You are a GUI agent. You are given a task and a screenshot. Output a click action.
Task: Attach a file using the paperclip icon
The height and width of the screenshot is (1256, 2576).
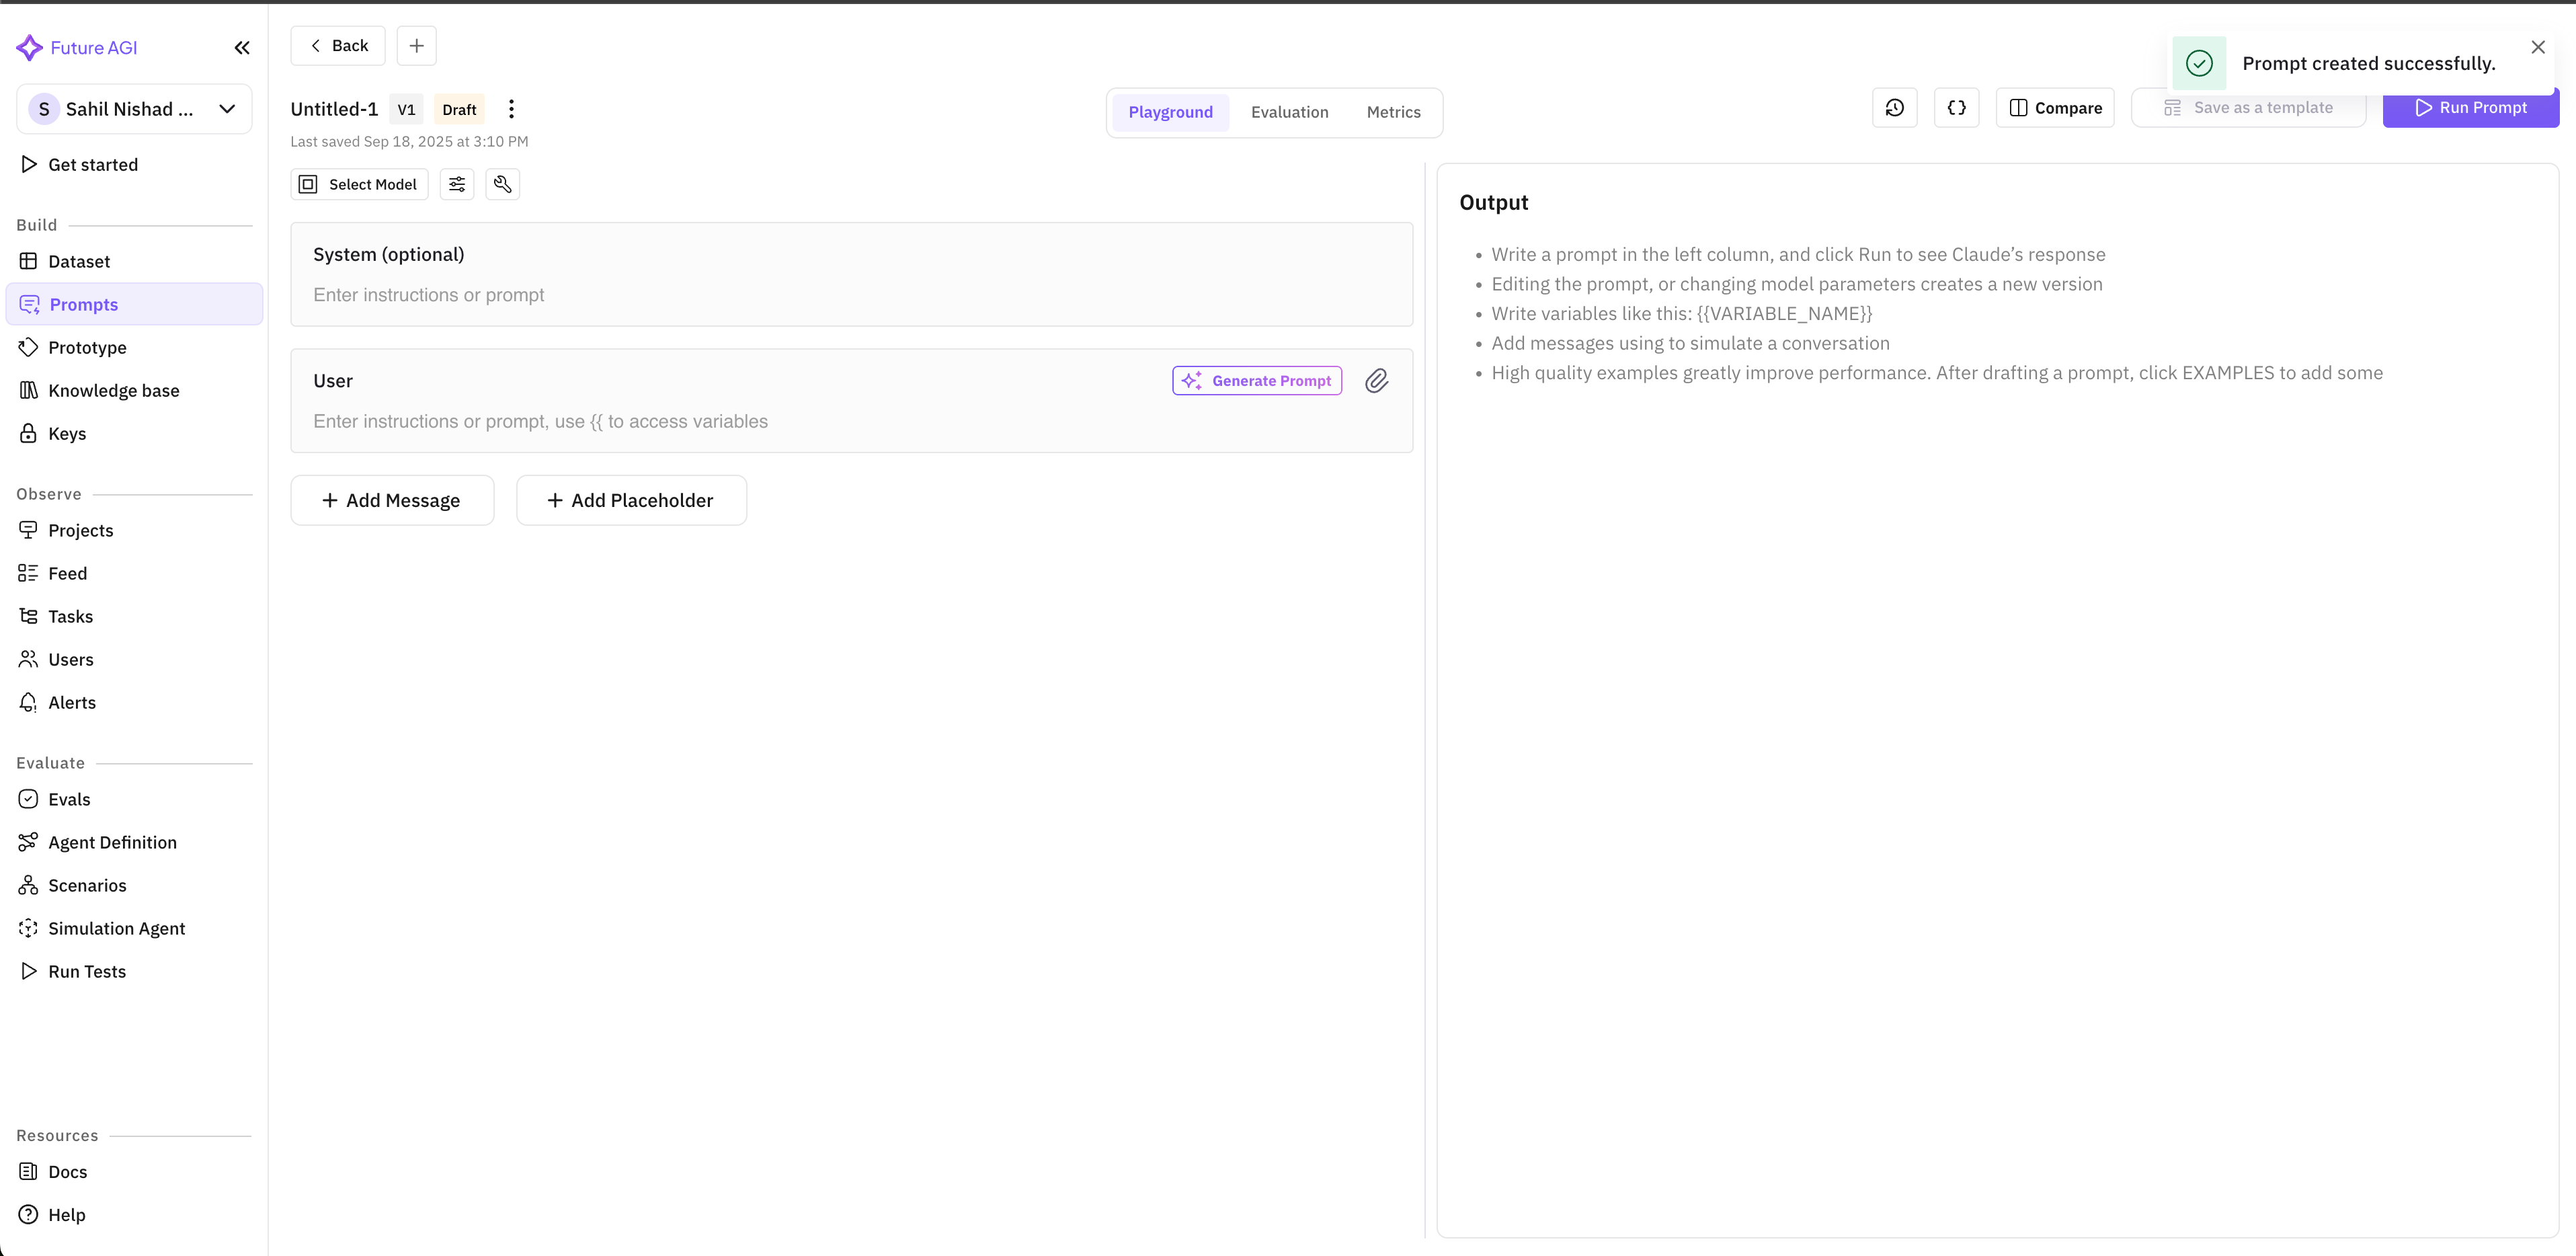click(x=1377, y=381)
